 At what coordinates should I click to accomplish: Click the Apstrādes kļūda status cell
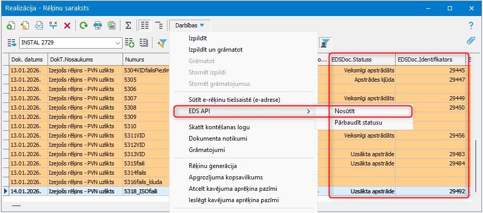[x=362, y=80]
